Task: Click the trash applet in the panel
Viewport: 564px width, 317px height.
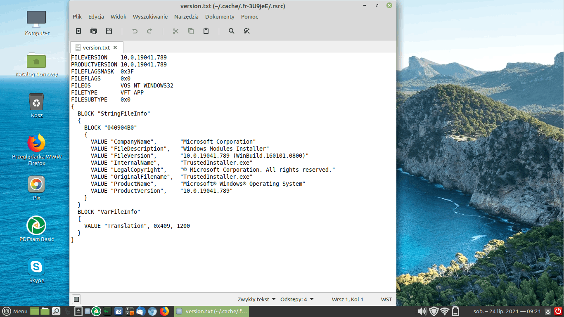Action: (548, 311)
